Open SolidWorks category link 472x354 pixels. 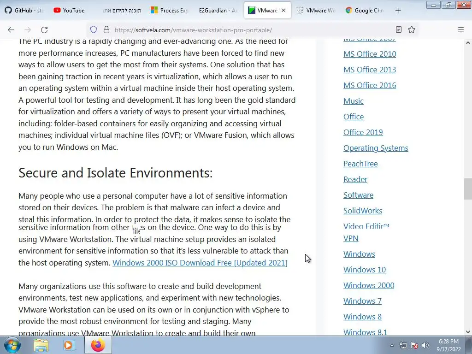[x=363, y=211]
